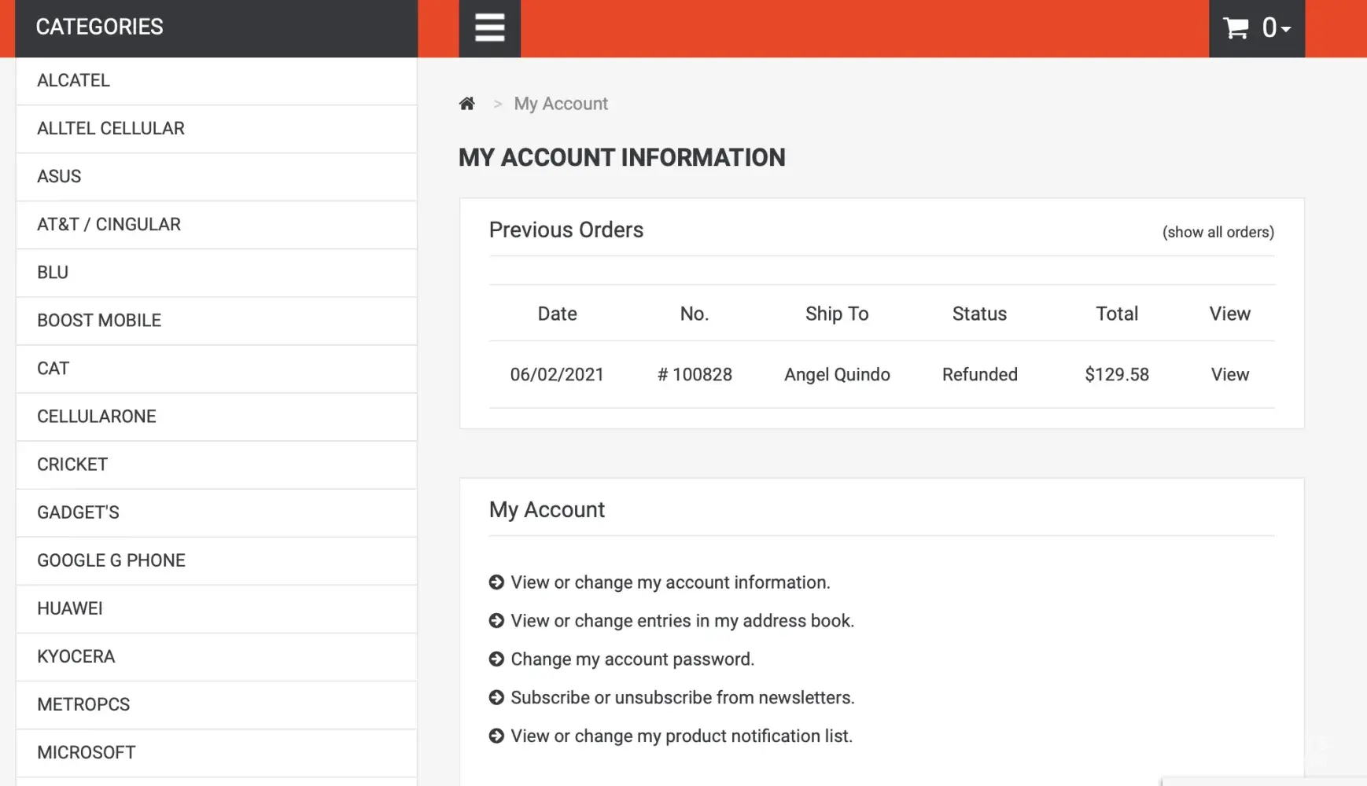Select the ALCATEL category

click(x=73, y=81)
